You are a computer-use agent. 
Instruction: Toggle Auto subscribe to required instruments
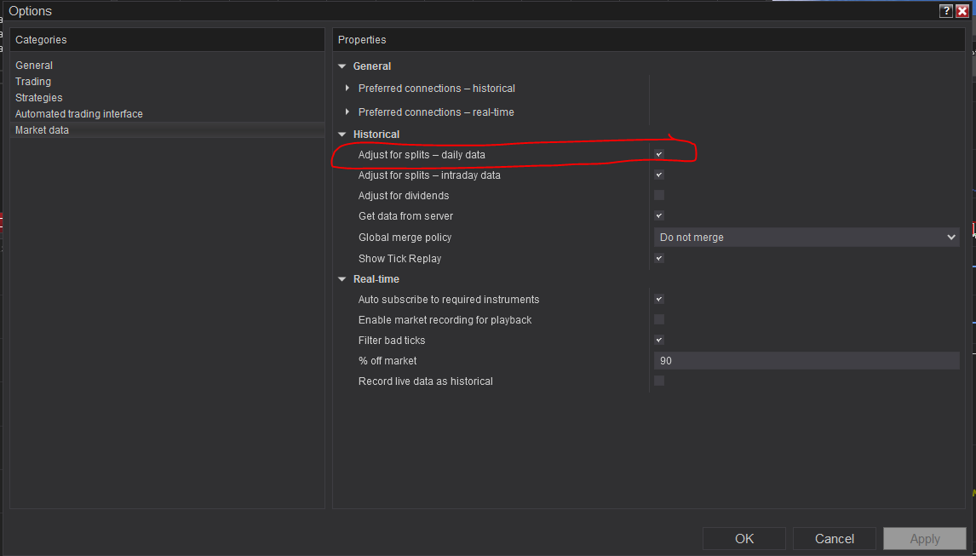point(659,299)
